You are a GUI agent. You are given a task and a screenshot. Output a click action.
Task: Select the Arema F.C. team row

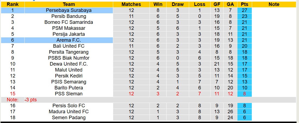69,40
